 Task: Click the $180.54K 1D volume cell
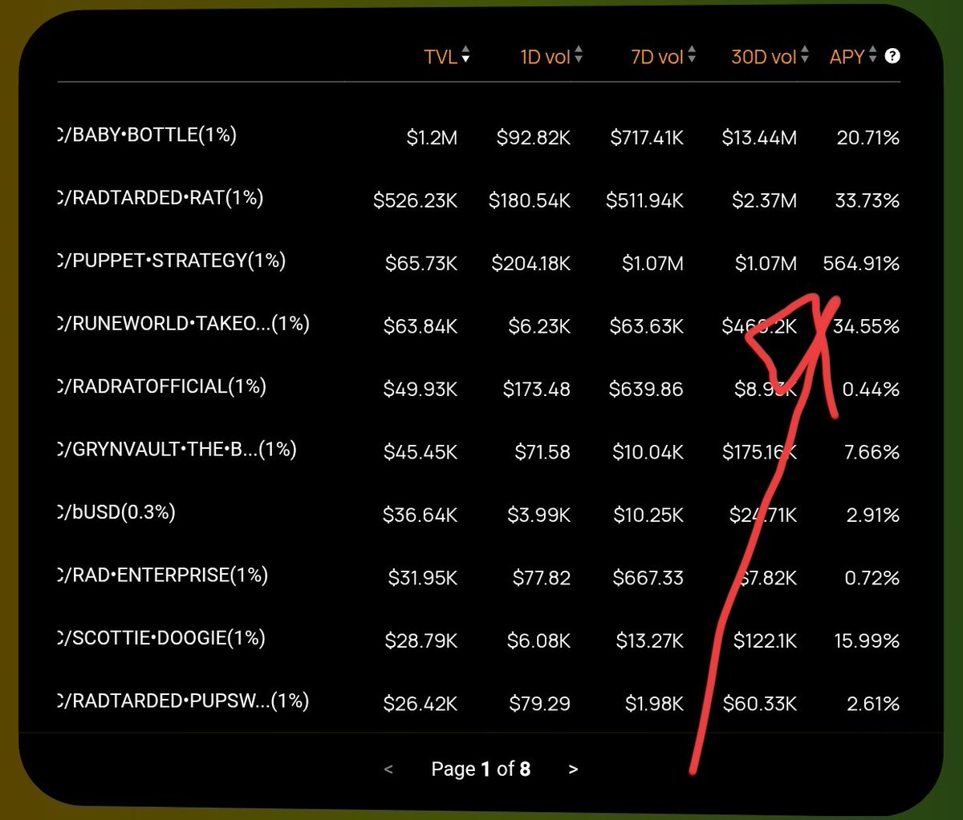530,200
